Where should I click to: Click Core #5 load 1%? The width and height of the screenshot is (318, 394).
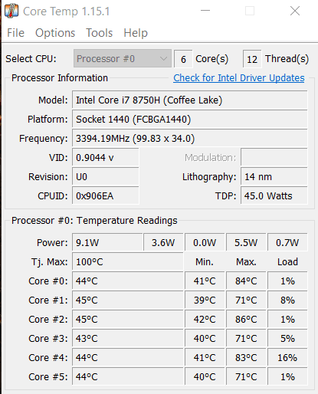pyautogui.click(x=287, y=377)
